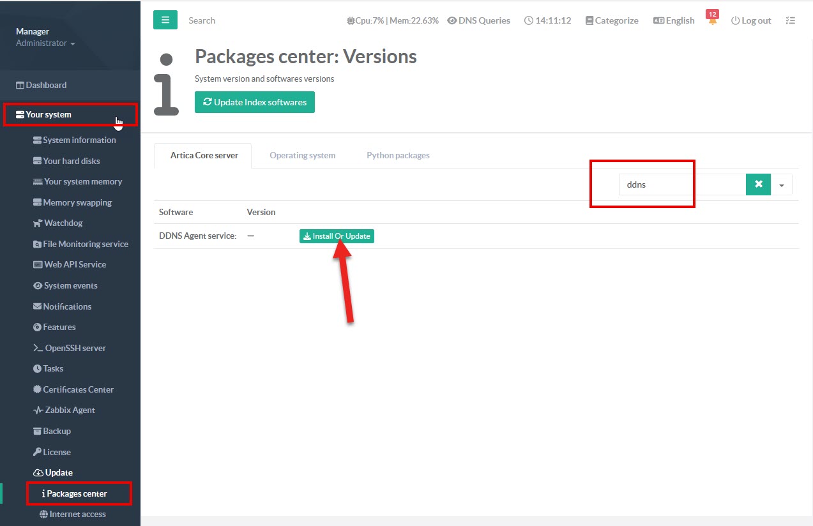Switch to the Operating system tab
The height and width of the screenshot is (526, 813).
coord(302,155)
